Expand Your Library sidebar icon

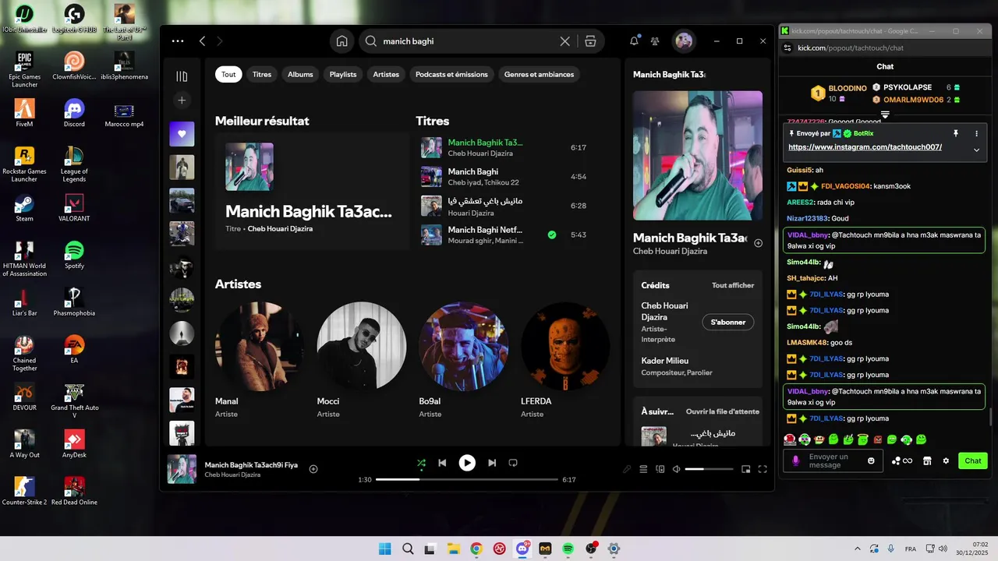click(182, 76)
